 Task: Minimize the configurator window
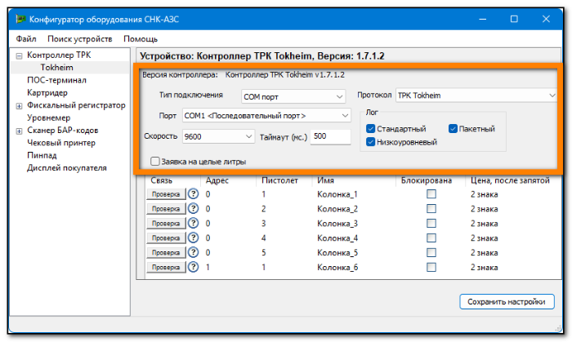tap(483, 19)
